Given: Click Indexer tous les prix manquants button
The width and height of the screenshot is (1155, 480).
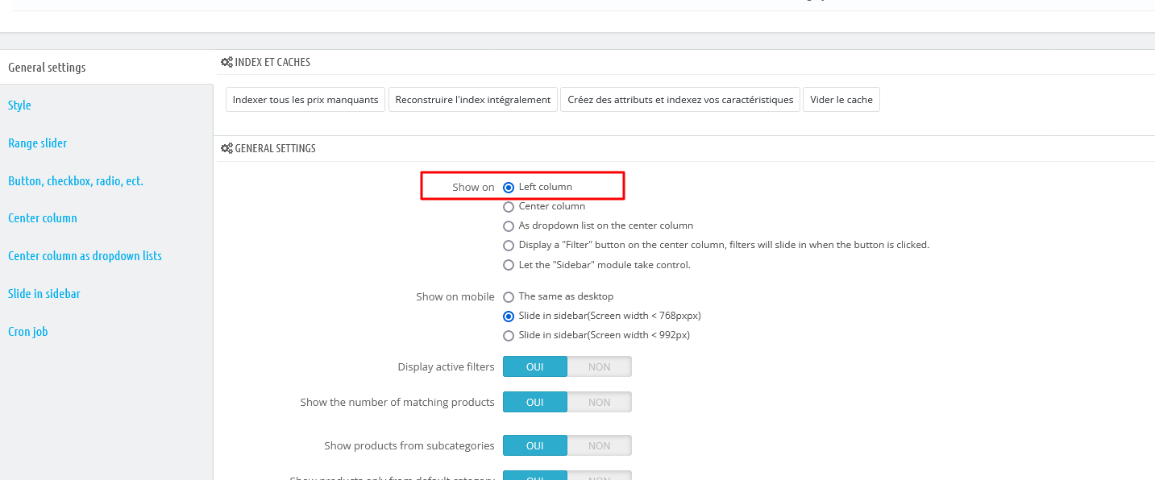Looking at the screenshot, I should (305, 100).
